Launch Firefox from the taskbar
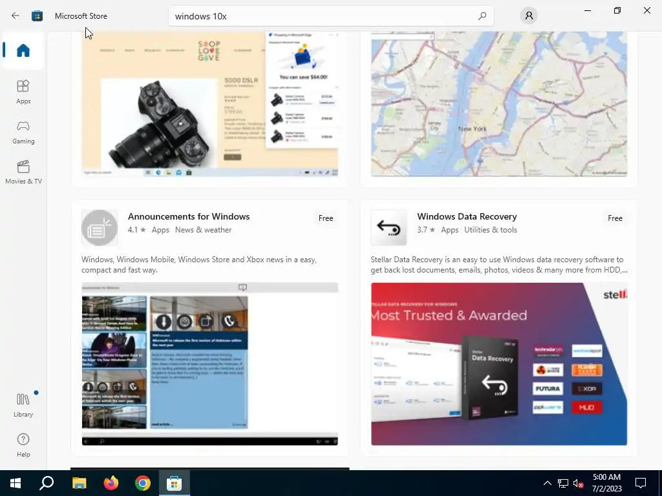This screenshot has width=662, height=496. point(111,483)
